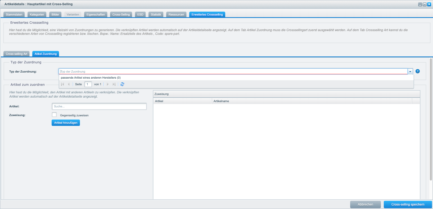The image size is (433, 209).
Task: Open the ESD tab
Action: (140, 15)
